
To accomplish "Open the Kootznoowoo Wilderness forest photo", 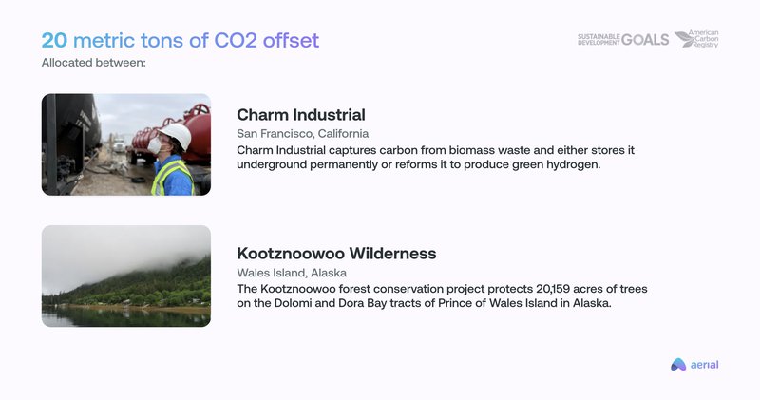I will 126,276.
